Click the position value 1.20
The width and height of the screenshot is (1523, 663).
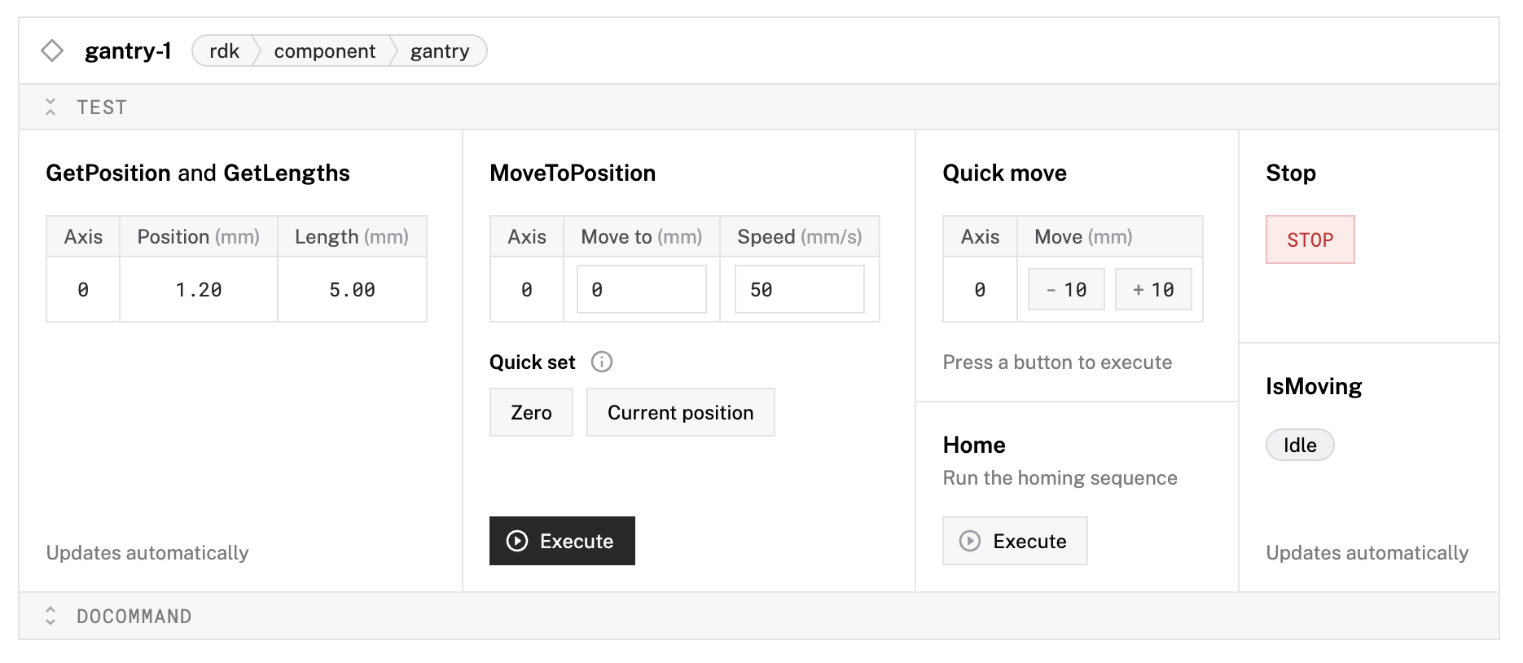pos(199,289)
